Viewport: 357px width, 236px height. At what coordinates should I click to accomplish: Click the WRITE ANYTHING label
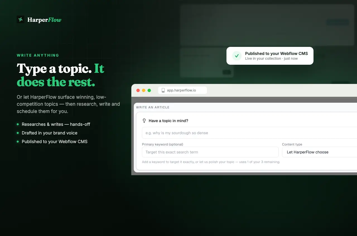coord(38,55)
